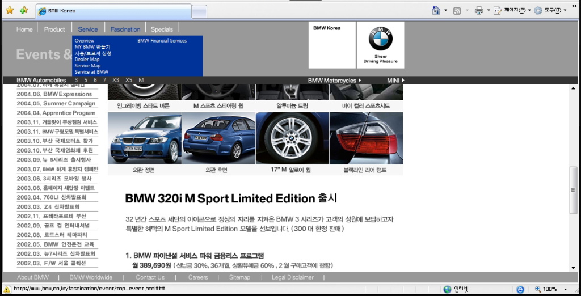Screen dimensions: 581x296
Task: Open the Home navigation menu
Action: point(24,29)
